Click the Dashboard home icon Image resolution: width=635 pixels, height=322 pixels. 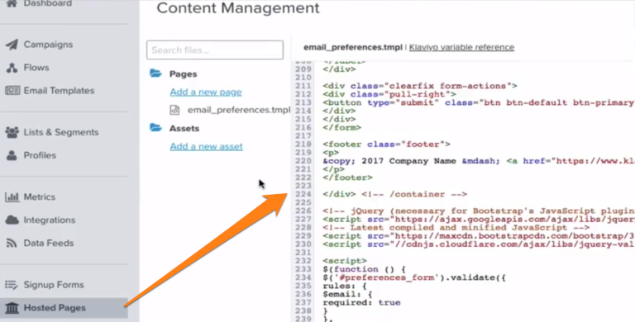(x=12, y=3)
